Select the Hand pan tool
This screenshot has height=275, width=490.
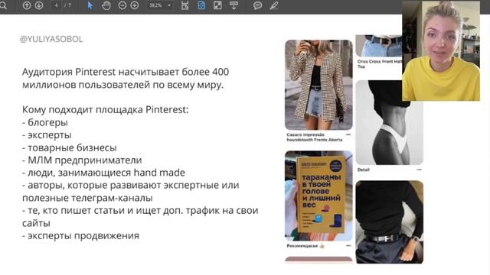tap(106, 5)
